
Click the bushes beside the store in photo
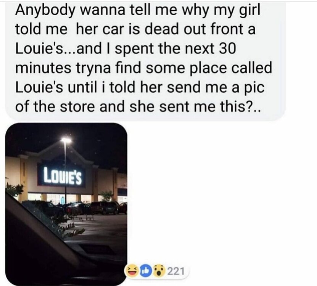(x=14, y=190)
